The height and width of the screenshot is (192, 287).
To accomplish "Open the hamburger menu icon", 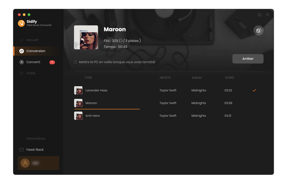I will [x=267, y=15].
